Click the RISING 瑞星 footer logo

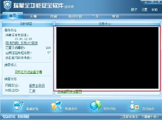coord(16,116)
